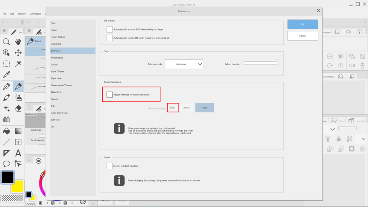This screenshot has height=207, width=368.
Task: Select the Eraser tool
Action: pos(18,108)
